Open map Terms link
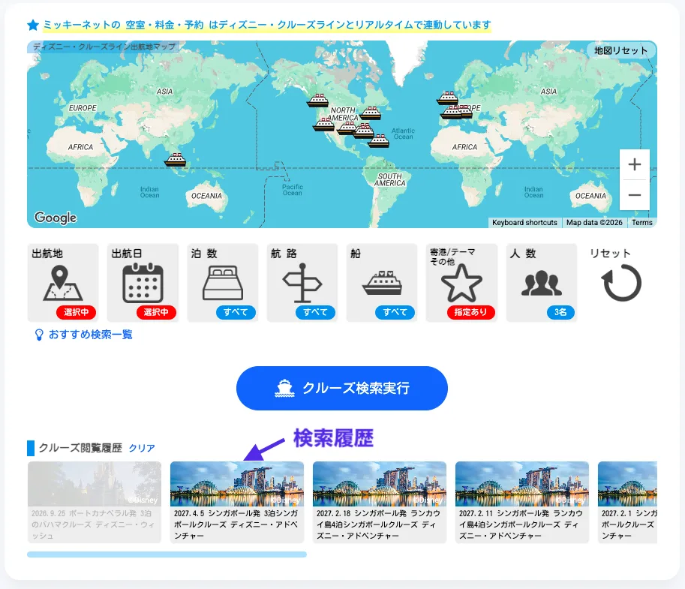The height and width of the screenshot is (589, 685). click(x=641, y=222)
